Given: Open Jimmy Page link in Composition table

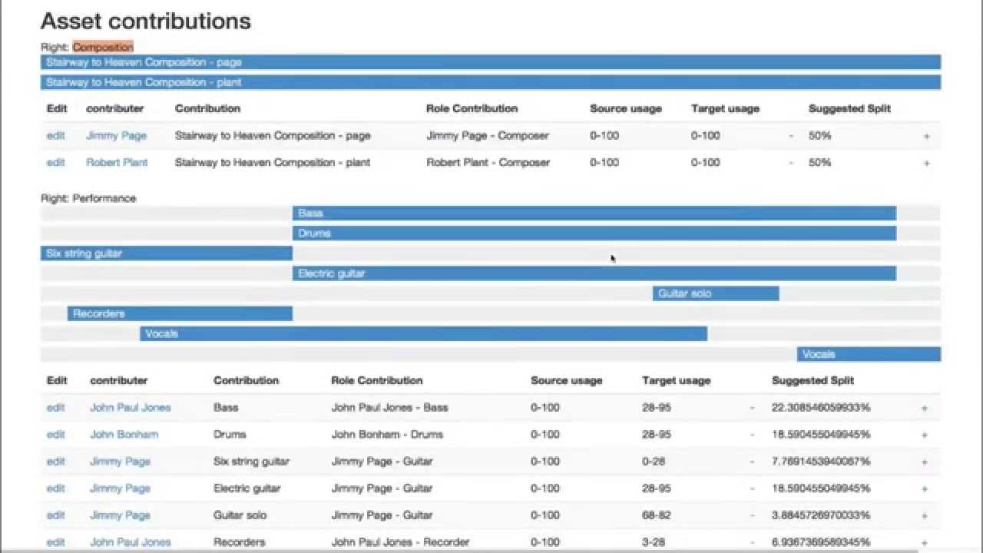Looking at the screenshot, I should point(116,135).
